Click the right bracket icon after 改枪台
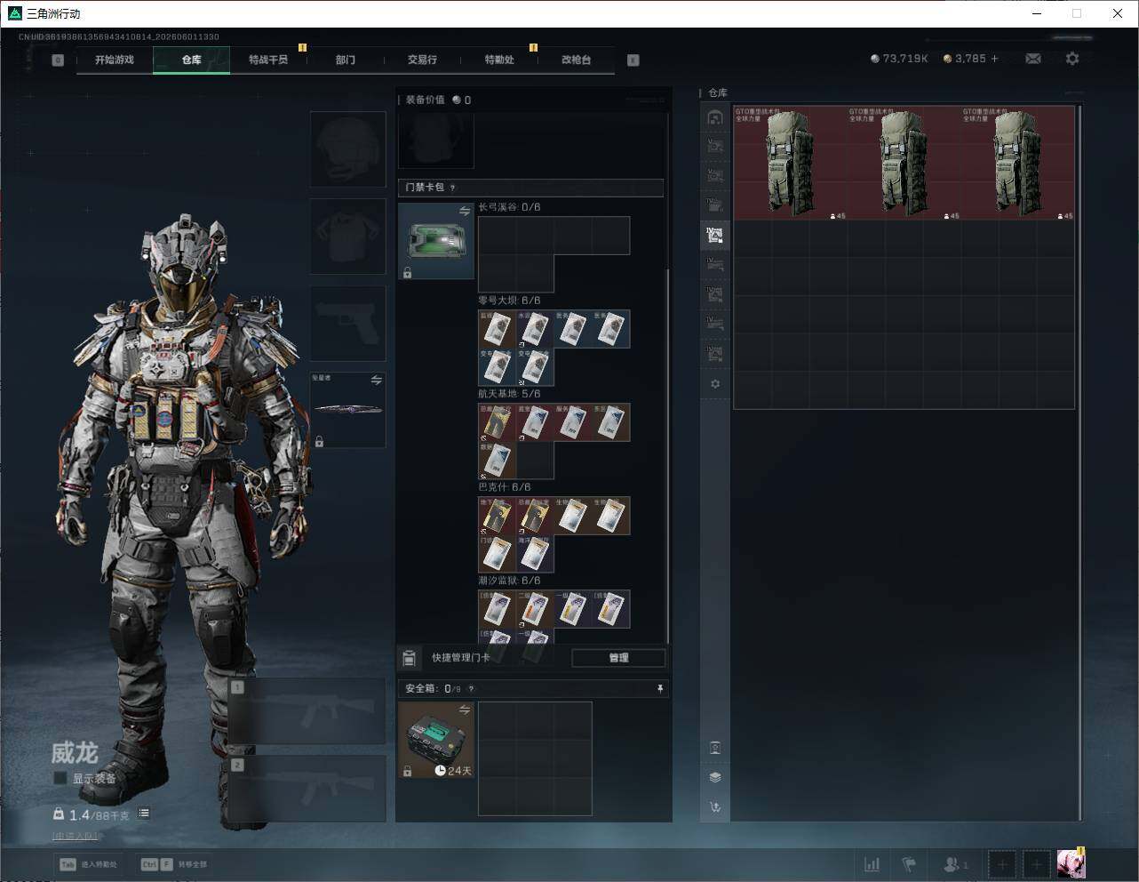1139x882 pixels. coord(633,60)
